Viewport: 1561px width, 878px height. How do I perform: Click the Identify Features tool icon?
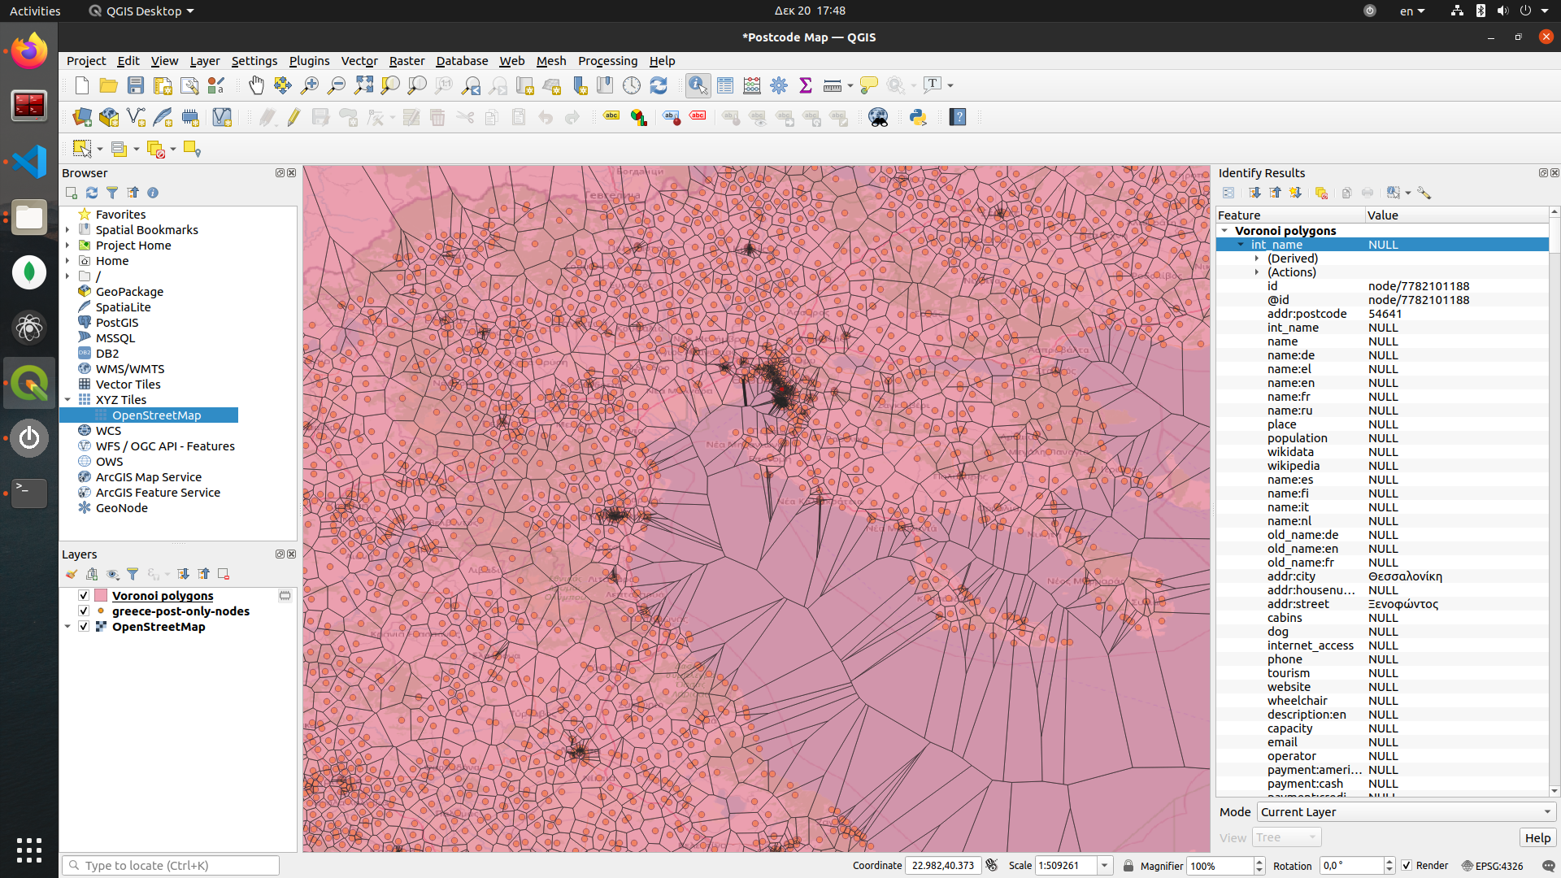point(698,84)
